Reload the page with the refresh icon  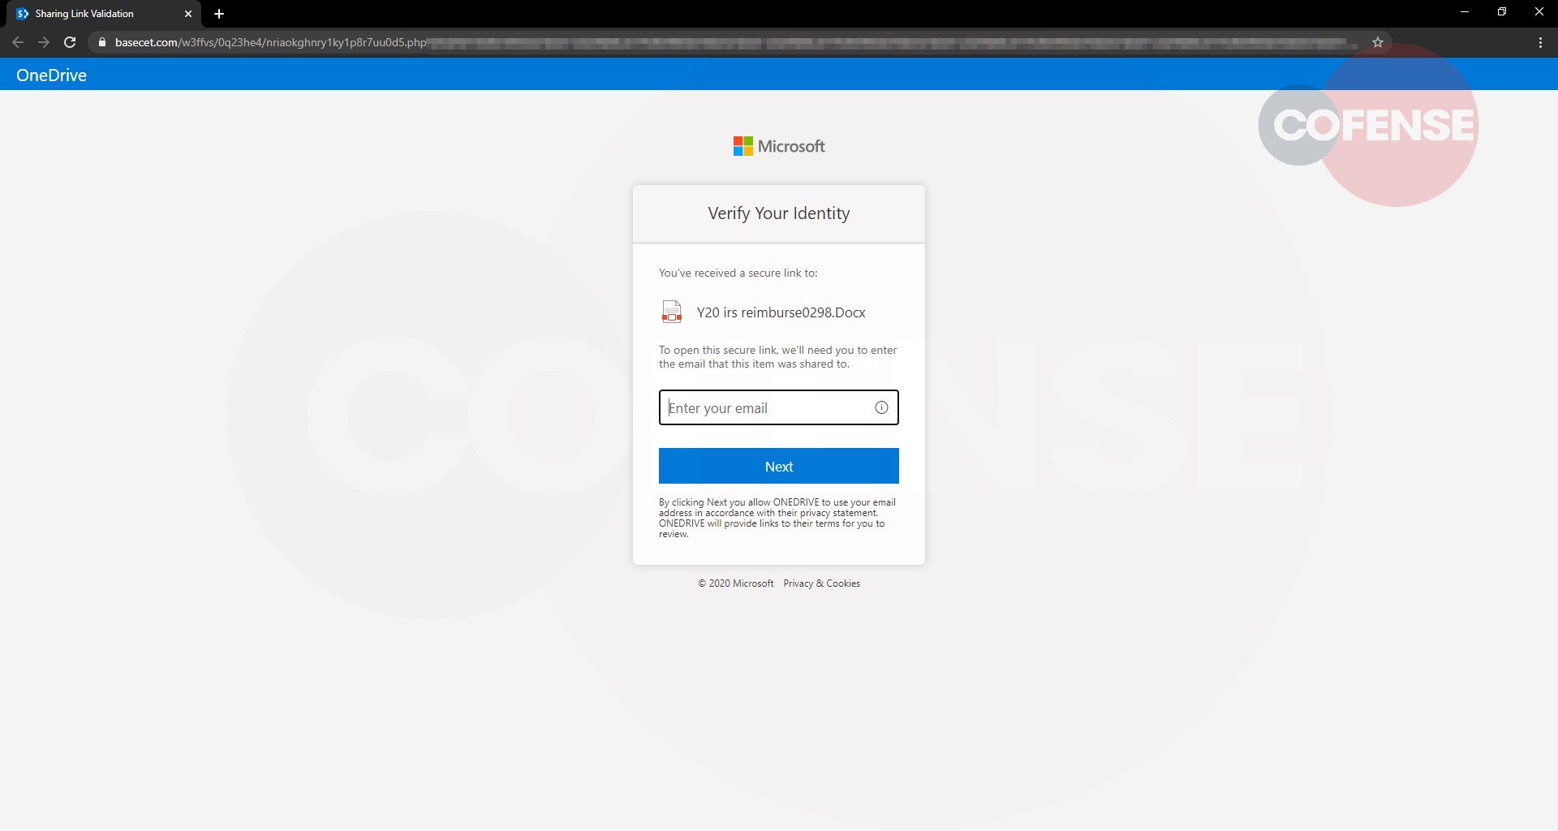[70, 42]
